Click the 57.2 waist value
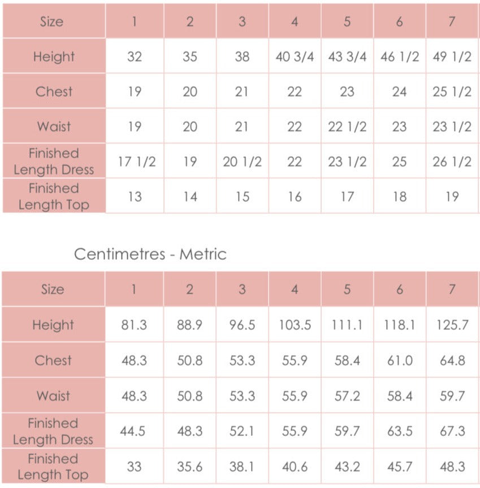Image resolution: width=480 pixels, height=488 pixels. point(347,395)
